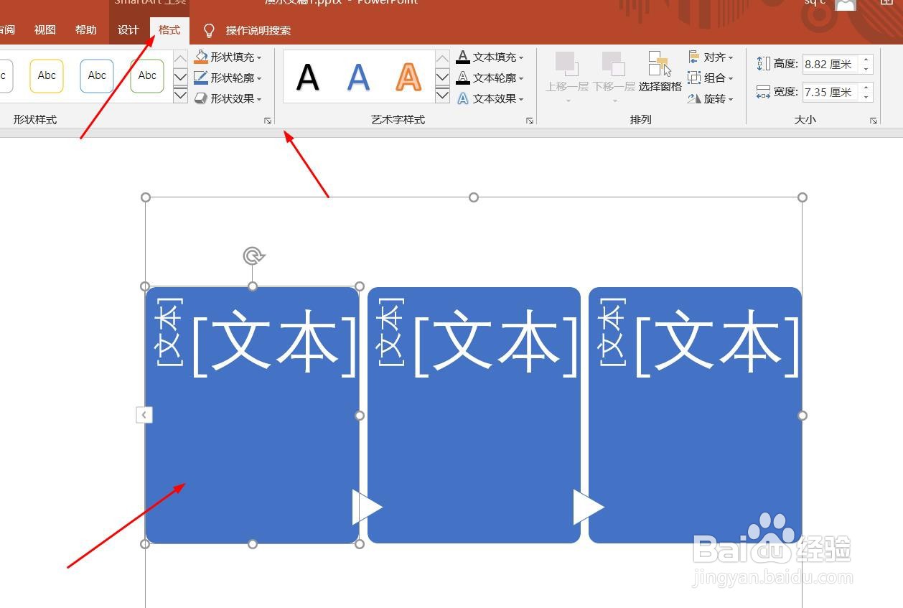Expand the shape styles gallery
The height and width of the screenshot is (608, 903).
pos(181,95)
